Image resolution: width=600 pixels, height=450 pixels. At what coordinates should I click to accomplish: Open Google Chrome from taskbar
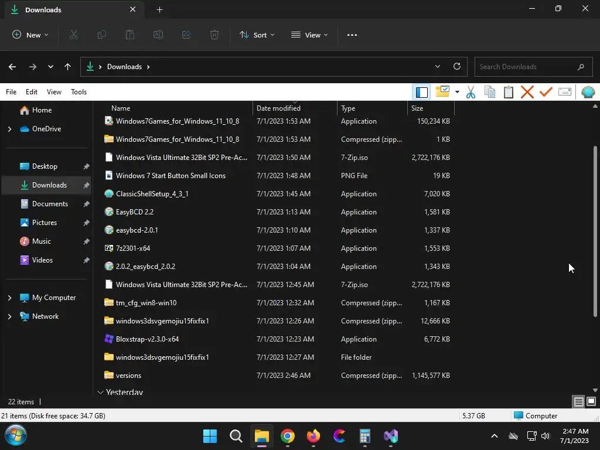[287, 436]
